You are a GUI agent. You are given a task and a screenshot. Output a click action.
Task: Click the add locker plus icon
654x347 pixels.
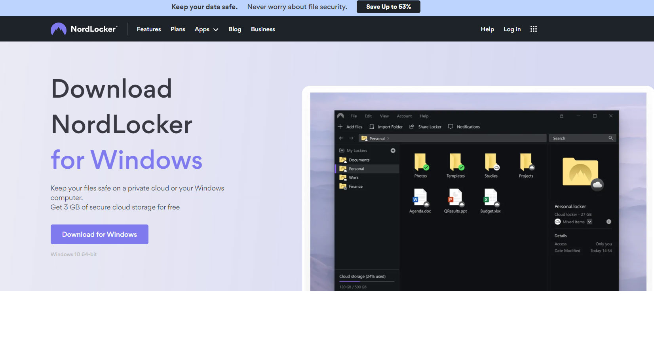tap(393, 151)
